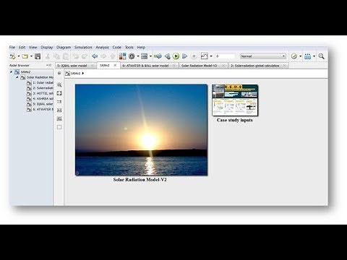Click the simulation data record graph icon
Image resolution: width=347 pixels, height=260 pixels.
pos(205,56)
